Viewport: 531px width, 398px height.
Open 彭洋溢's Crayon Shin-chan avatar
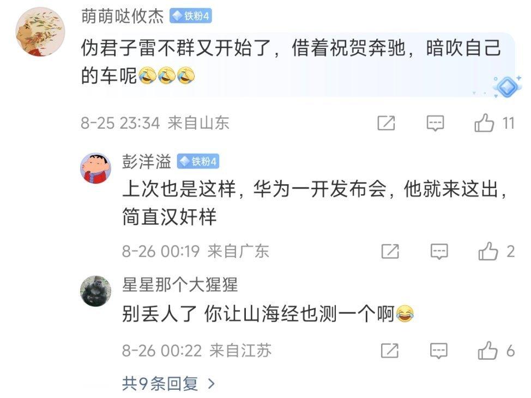click(95, 168)
